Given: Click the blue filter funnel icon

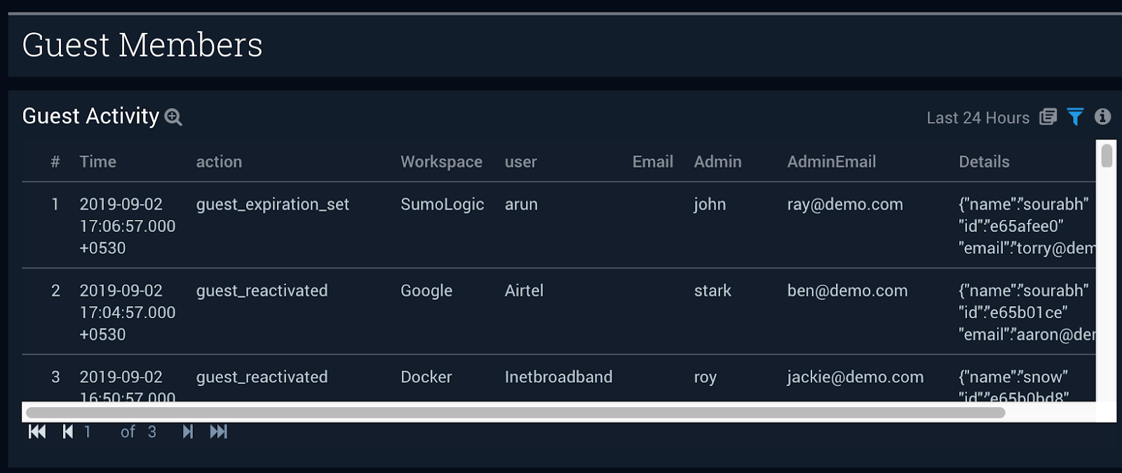Looking at the screenshot, I should click(x=1075, y=117).
